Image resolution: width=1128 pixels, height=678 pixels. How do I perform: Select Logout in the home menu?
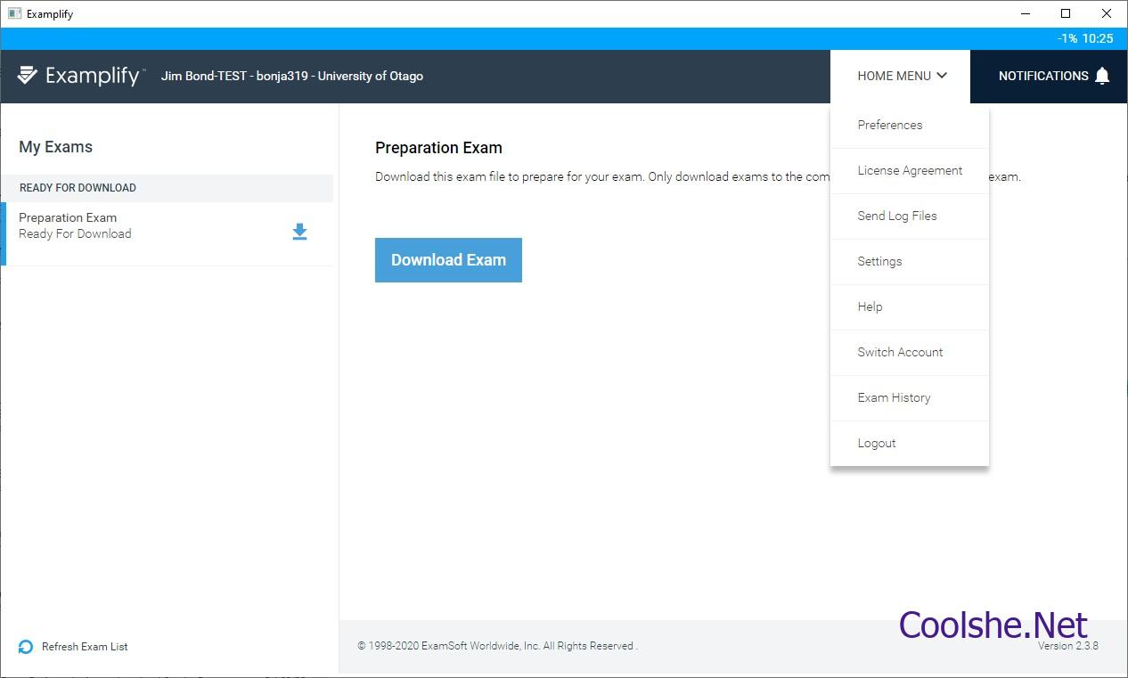pos(910,444)
